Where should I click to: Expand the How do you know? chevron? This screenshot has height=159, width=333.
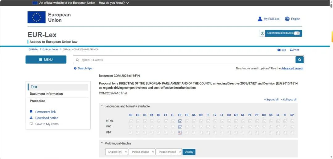click(128, 3)
